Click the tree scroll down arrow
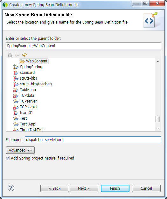 pos(158,128)
